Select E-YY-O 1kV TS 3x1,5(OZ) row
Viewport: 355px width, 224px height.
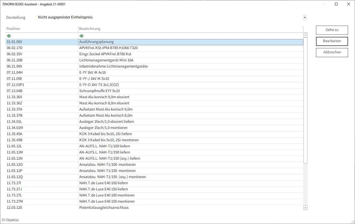pyautogui.click(x=154, y=85)
